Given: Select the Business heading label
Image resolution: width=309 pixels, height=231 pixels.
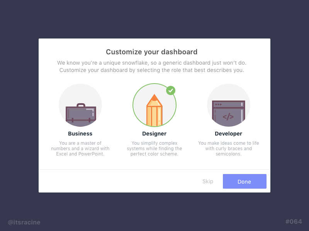Looking at the screenshot, I should coord(80,134).
